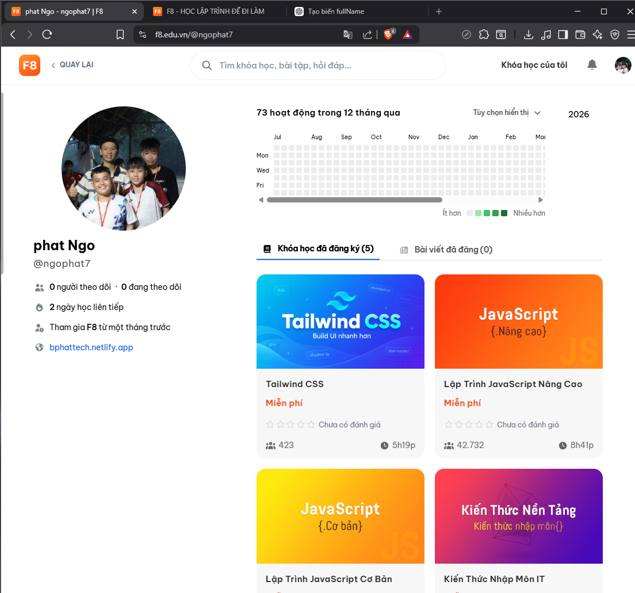Open a new browser tab
Viewport: 635px width, 593px height.
439,12
